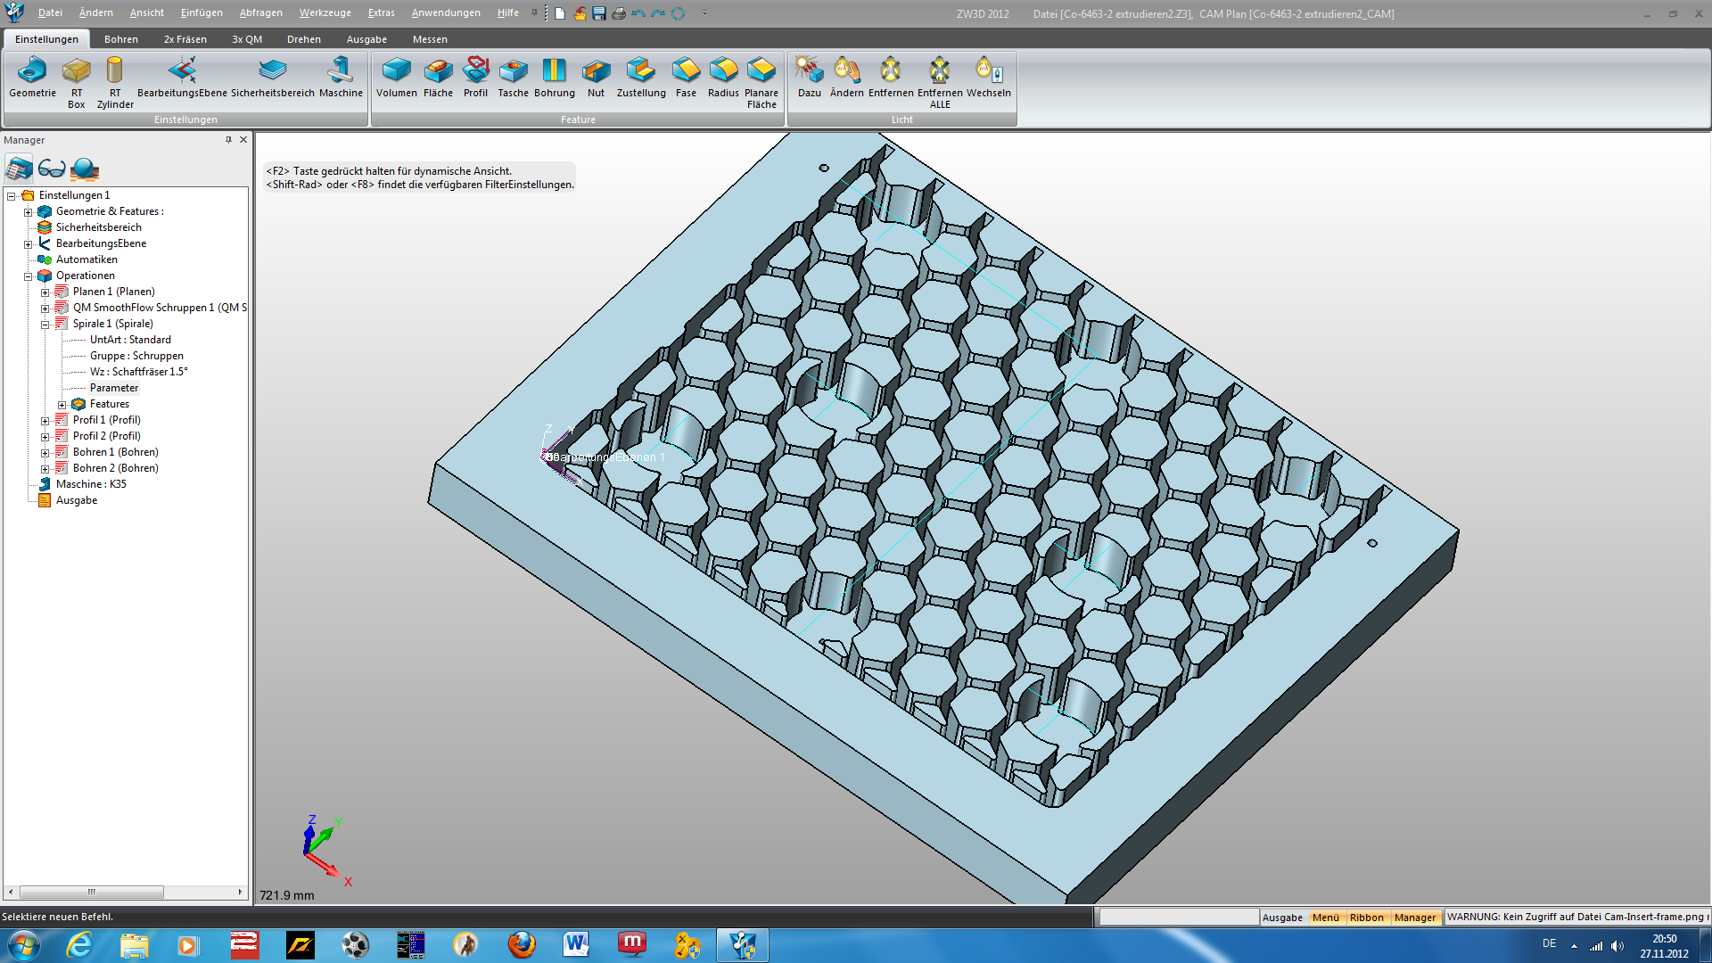Expand the BearbeitungsEbene tree node

click(x=28, y=244)
